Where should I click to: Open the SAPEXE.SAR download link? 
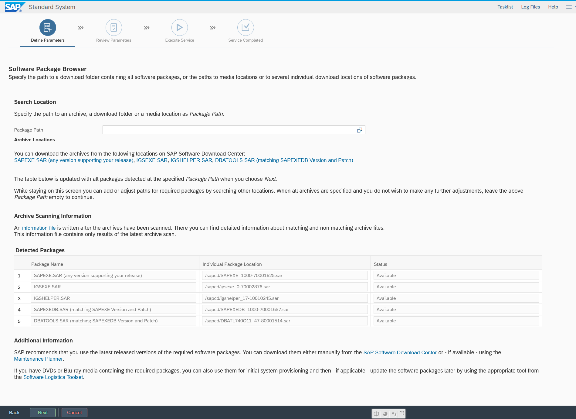tap(74, 160)
